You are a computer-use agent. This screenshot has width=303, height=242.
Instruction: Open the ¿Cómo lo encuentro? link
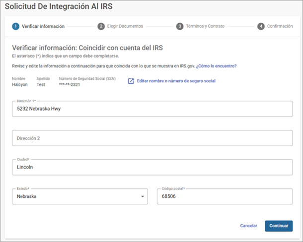coord(216,66)
